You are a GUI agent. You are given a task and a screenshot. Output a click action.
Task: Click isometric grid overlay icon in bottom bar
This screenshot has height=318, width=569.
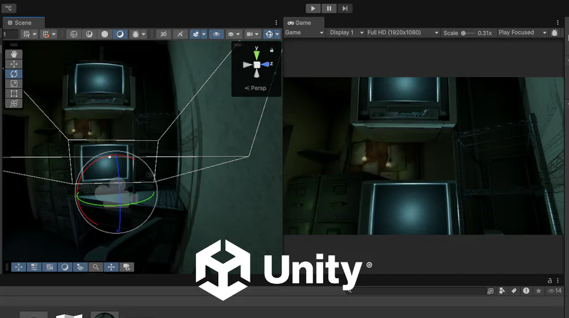point(80,267)
